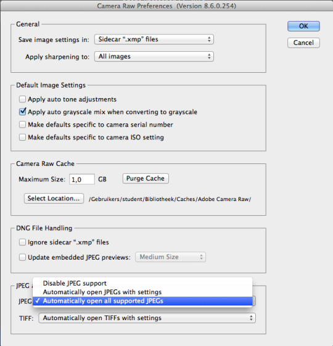Select Automatically open all supported JPEGs
Screen dimensions: 333x346
[142, 301]
